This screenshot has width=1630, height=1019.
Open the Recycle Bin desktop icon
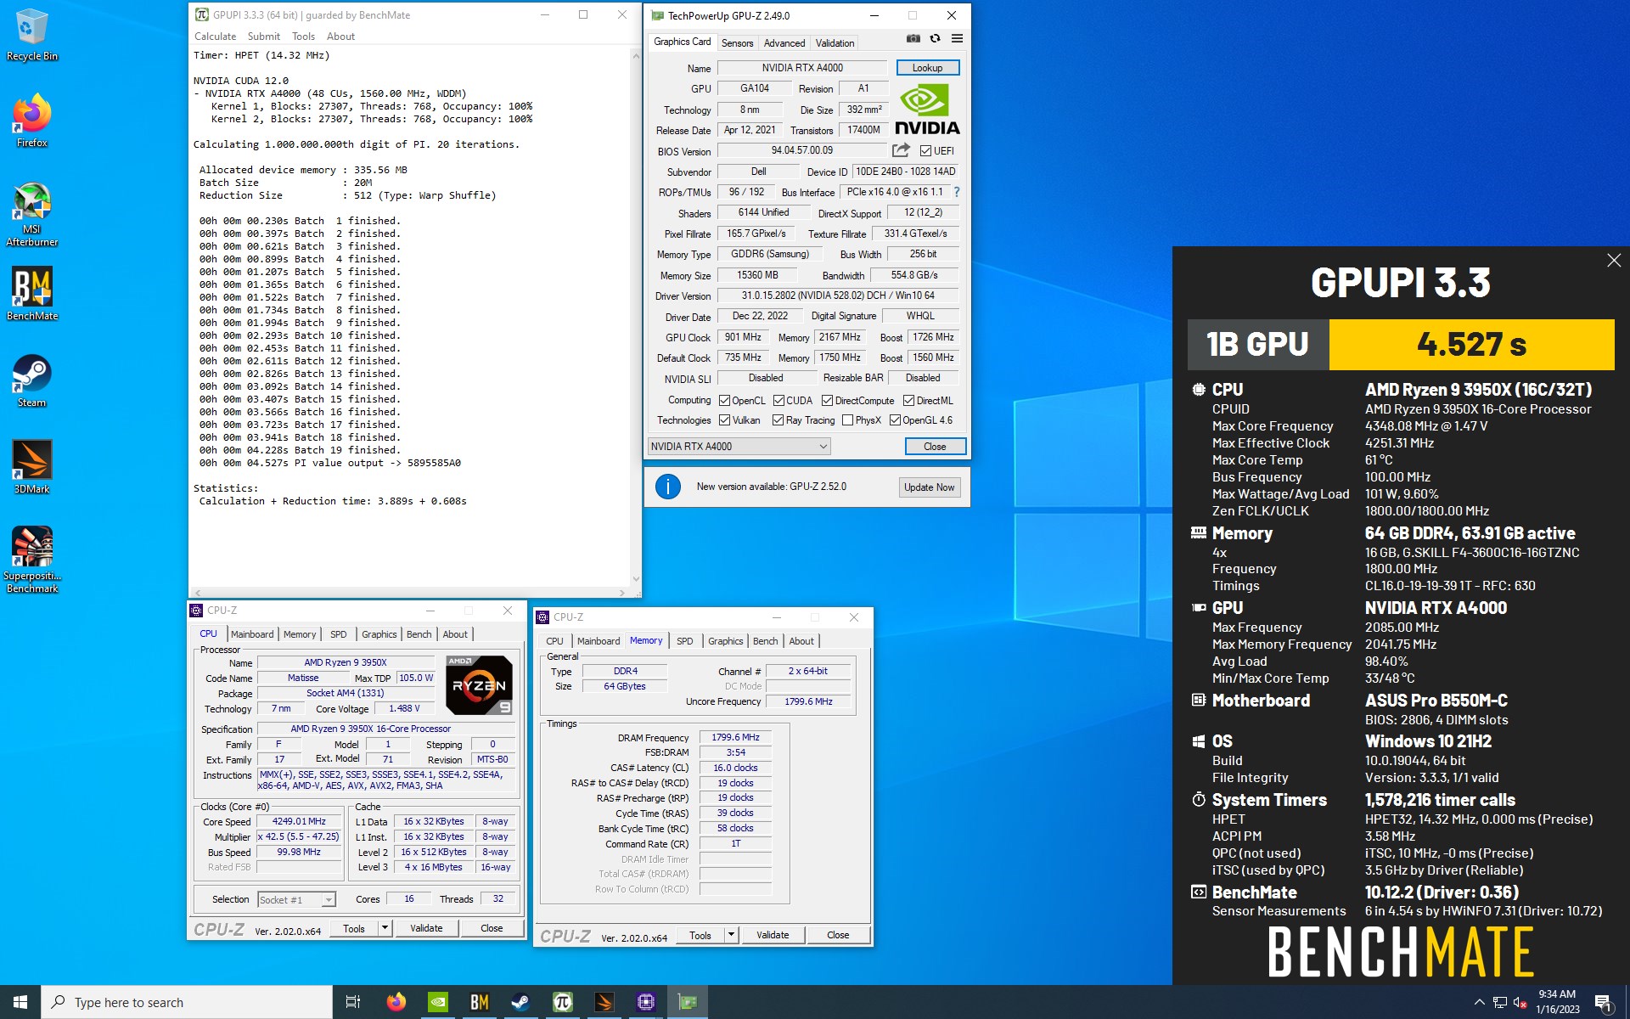(x=31, y=36)
